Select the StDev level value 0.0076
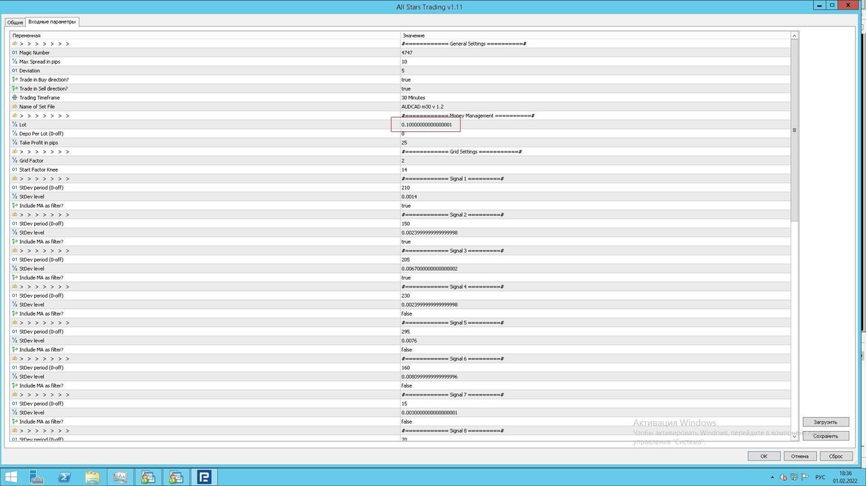 click(410, 341)
